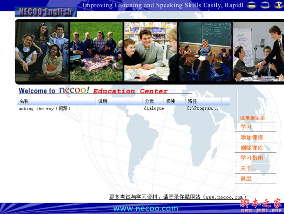Screen dimensions: 284x214
Task: Open the 关于... about dialog
Action: point(250,168)
